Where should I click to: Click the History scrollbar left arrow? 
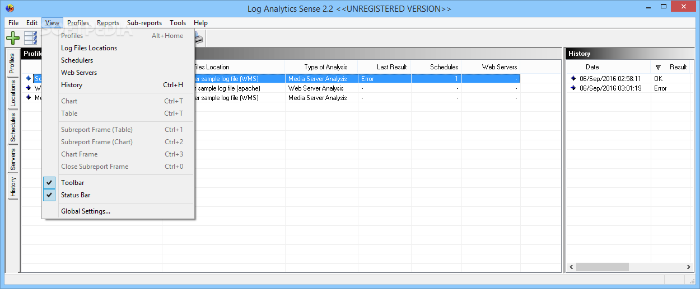[x=571, y=267]
